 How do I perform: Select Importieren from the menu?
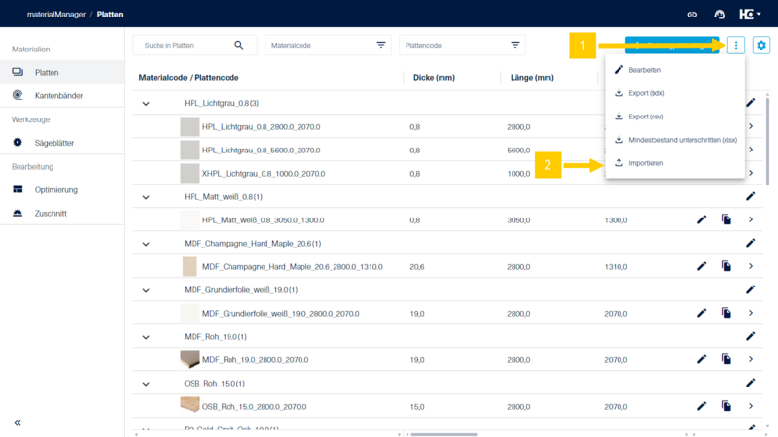(x=646, y=163)
